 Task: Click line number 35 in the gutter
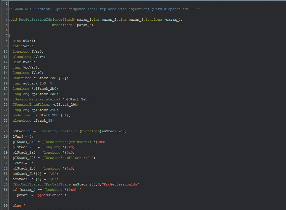[6, 184]
